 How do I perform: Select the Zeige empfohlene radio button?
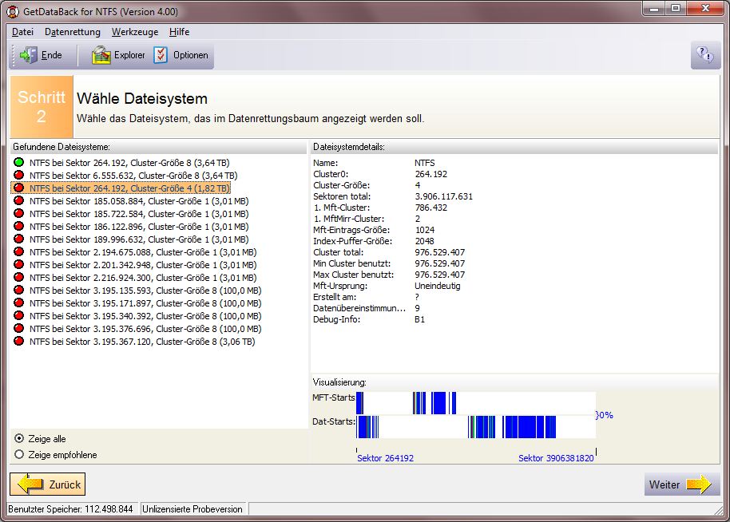coord(19,454)
